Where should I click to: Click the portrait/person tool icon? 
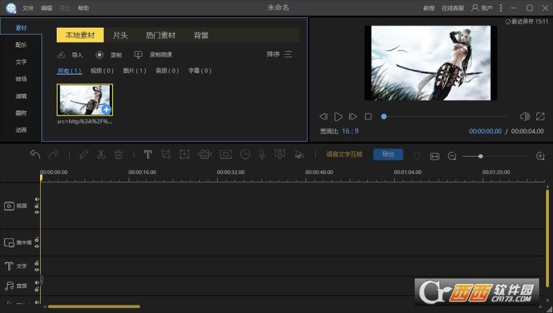click(x=280, y=154)
